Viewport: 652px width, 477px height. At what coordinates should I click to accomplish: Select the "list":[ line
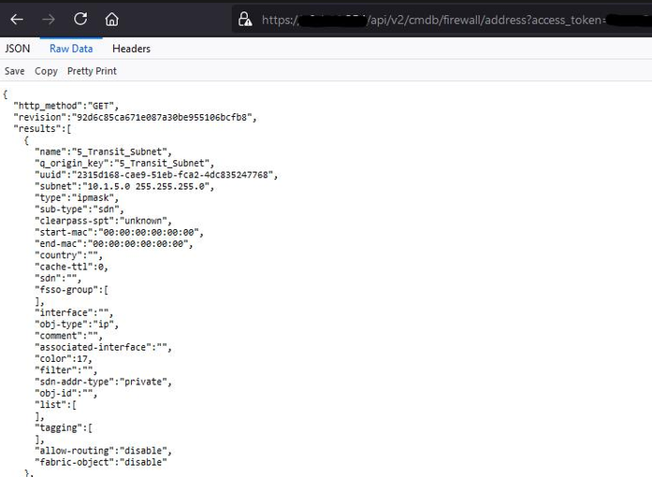(x=56, y=405)
